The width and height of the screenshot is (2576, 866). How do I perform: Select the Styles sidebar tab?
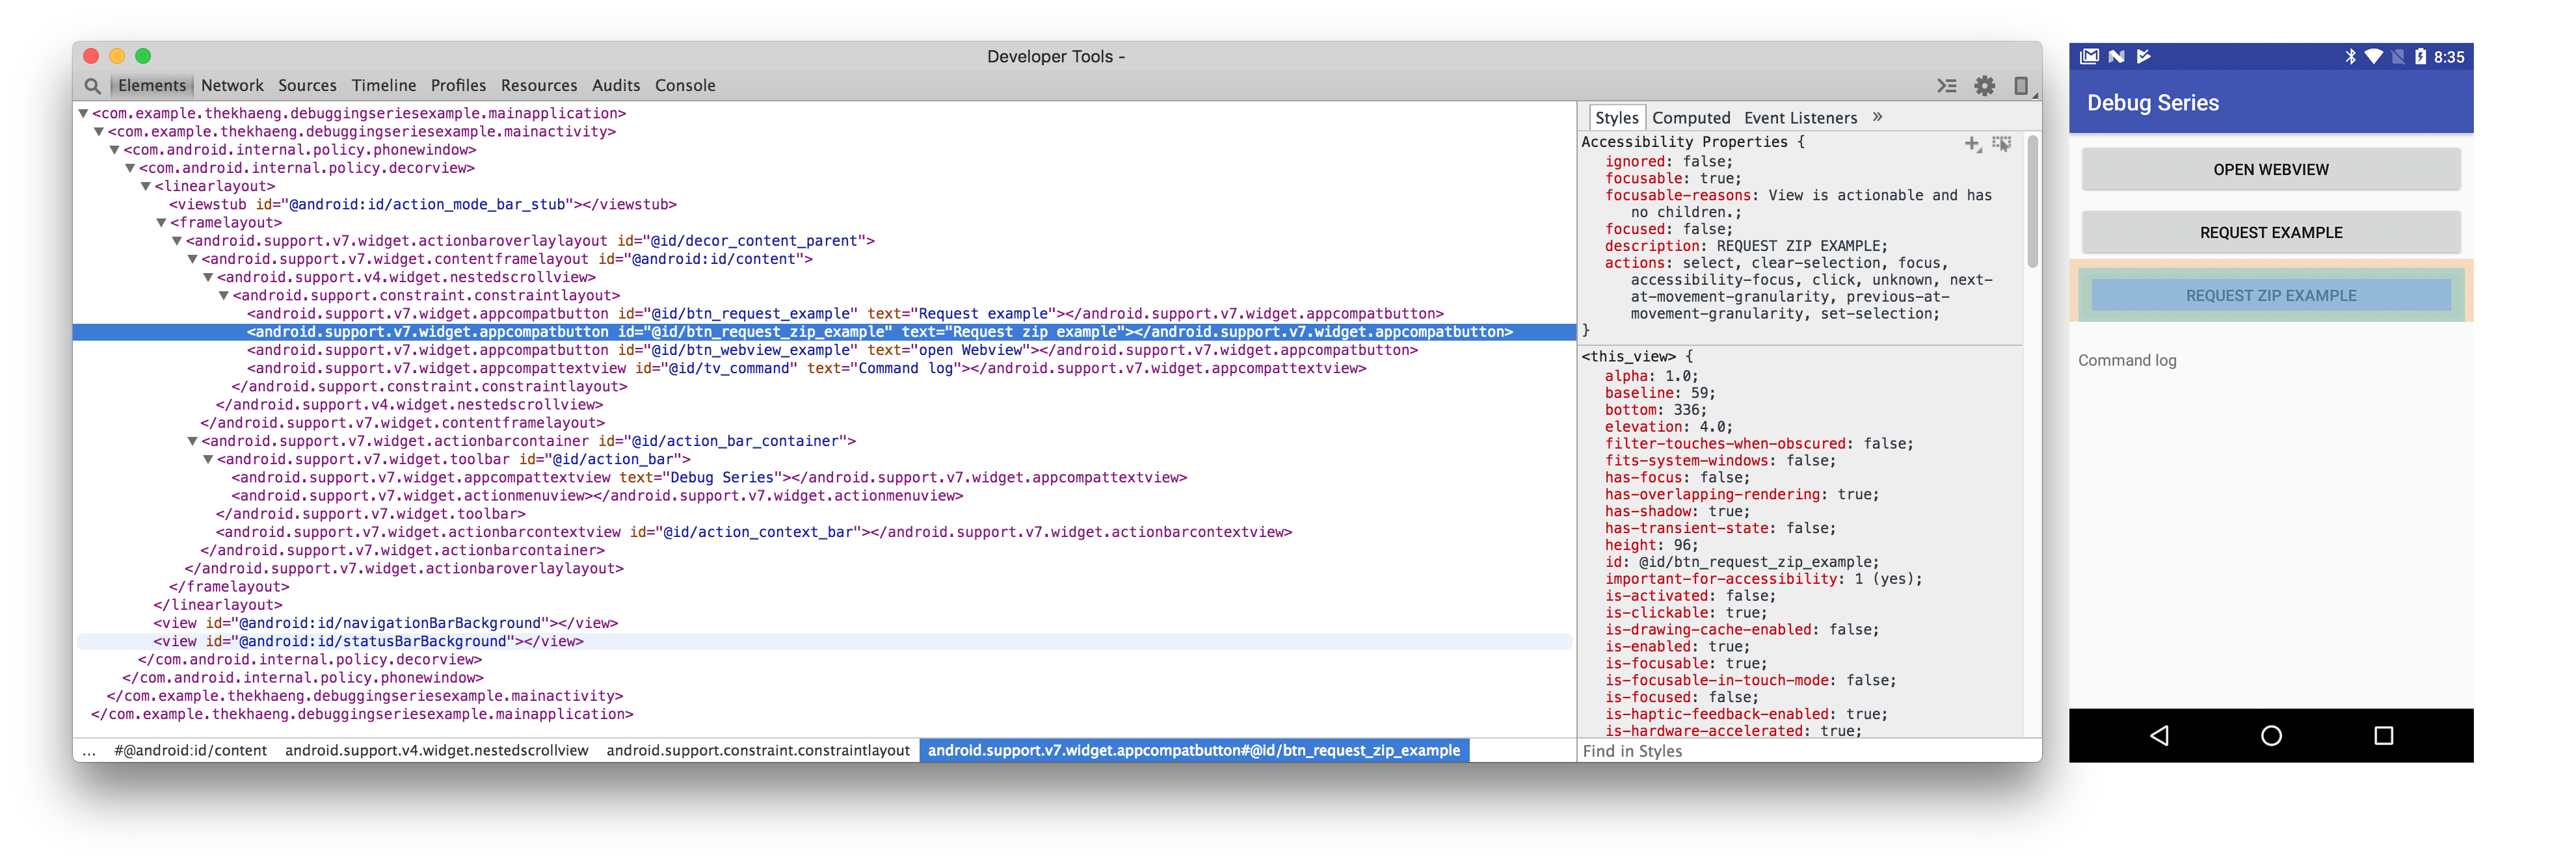(x=1616, y=118)
